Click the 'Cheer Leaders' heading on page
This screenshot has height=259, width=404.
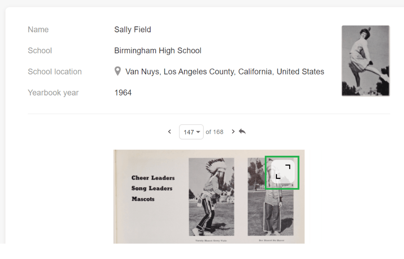(153, 178)
